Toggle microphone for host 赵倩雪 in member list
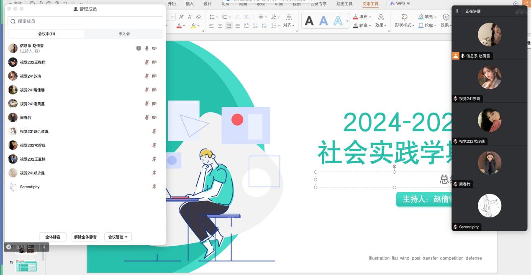This screenshot has width=531, height=275. 146,48
